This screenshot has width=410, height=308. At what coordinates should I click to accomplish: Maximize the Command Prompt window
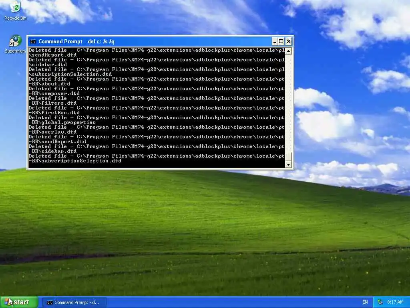pos(281,41)
